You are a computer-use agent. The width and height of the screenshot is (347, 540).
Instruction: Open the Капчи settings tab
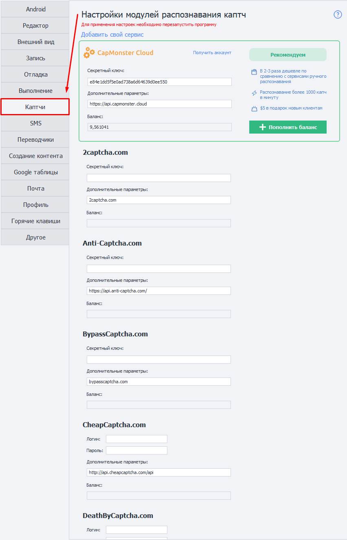(35, 107)
